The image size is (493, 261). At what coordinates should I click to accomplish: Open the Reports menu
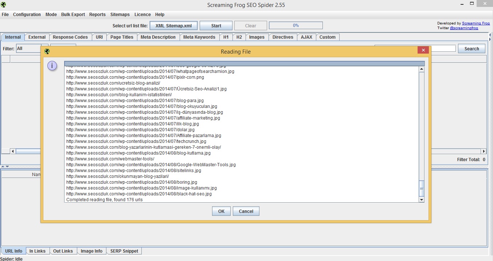(97, 15)
